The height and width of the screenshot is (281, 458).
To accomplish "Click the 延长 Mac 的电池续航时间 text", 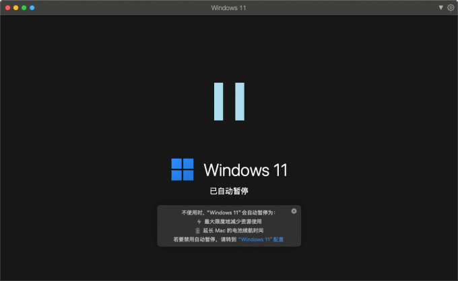I will [x=233, y=231].
